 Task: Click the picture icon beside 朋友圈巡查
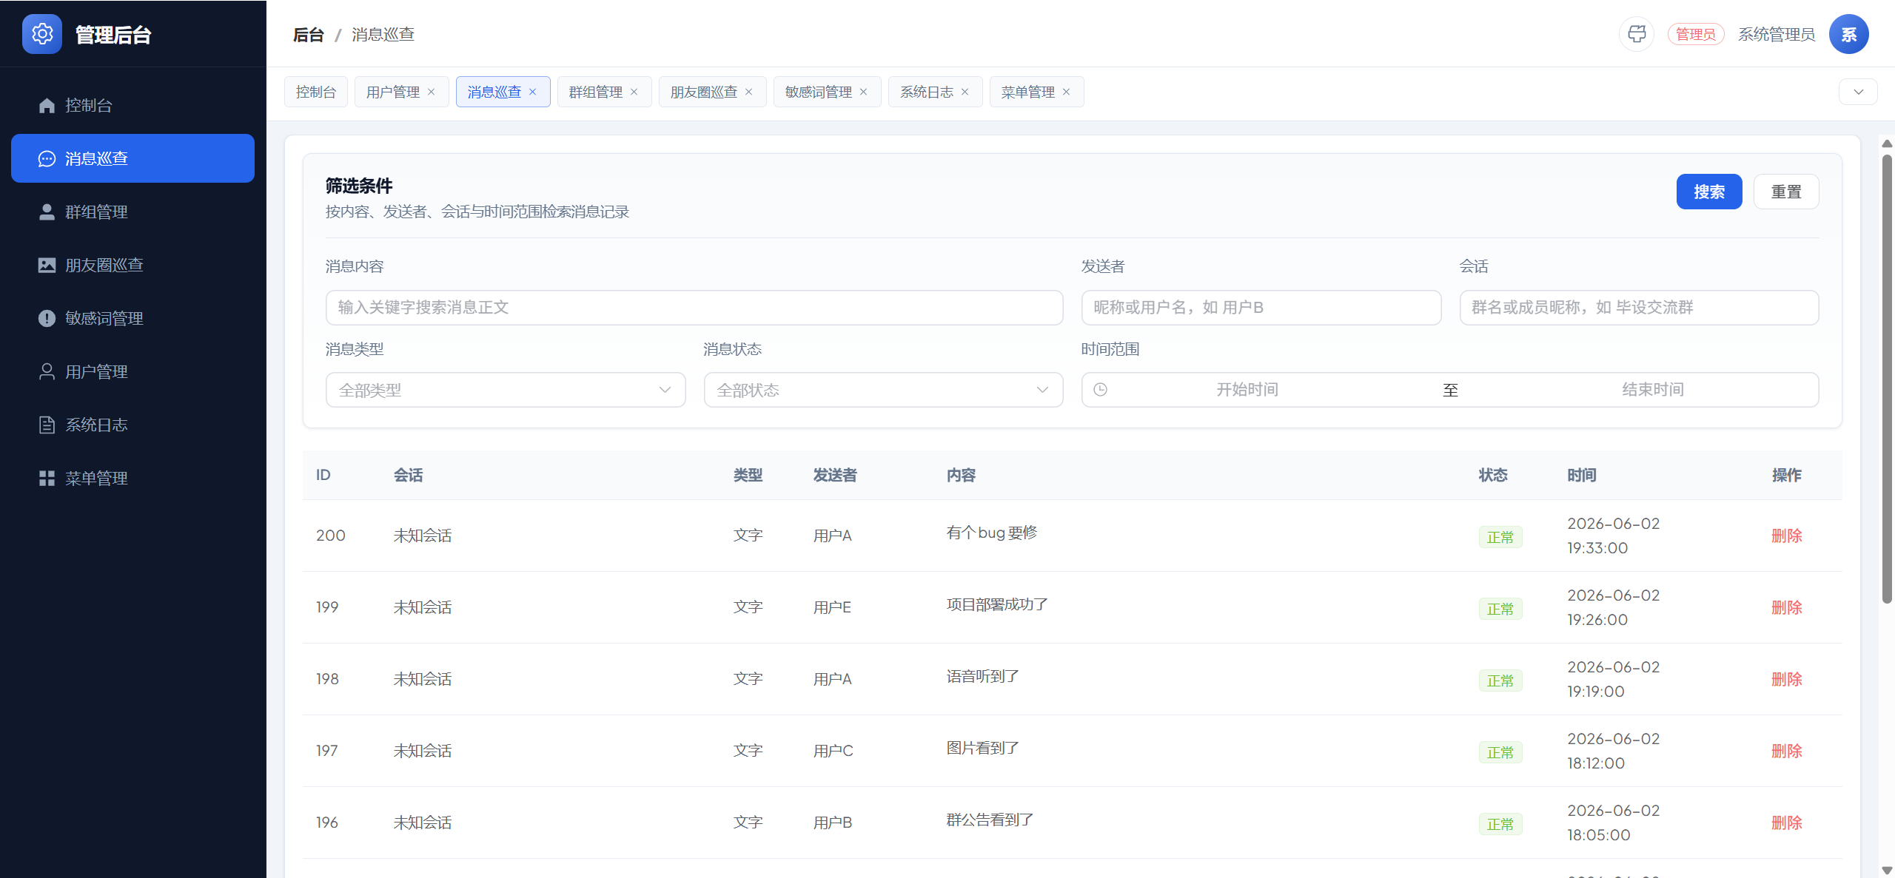(x=47, y=265)
